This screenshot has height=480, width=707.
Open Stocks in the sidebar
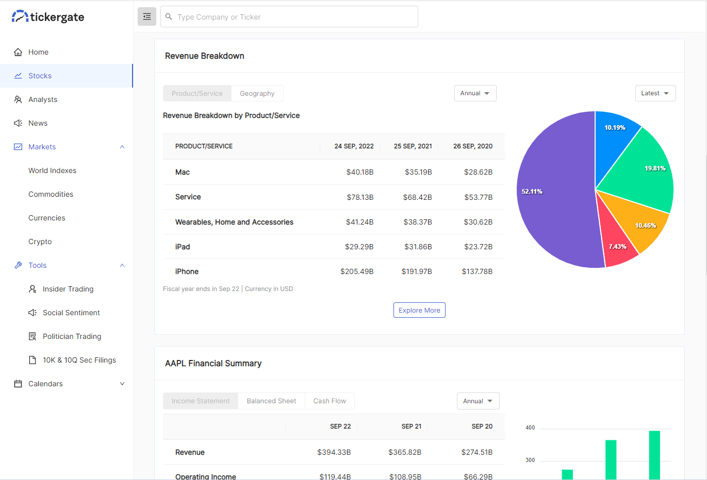point(67,76)
